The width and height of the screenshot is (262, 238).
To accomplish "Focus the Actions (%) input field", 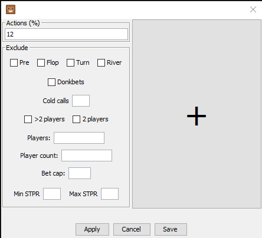I will 66,34.
